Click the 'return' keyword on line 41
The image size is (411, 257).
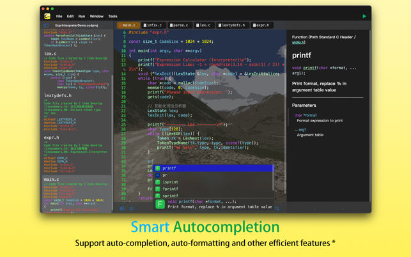click(146, 198)
